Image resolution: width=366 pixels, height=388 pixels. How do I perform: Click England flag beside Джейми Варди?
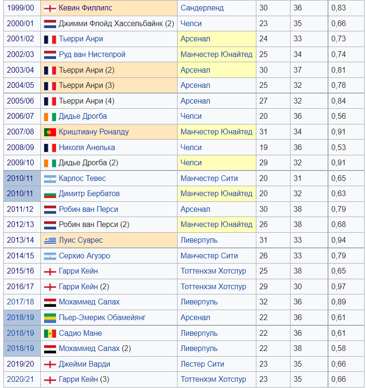50,365
